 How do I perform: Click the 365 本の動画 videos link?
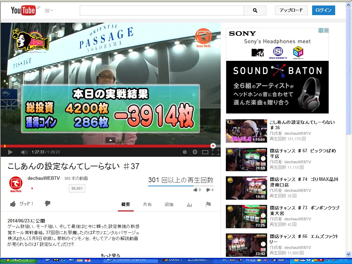(x=76, y=178)
